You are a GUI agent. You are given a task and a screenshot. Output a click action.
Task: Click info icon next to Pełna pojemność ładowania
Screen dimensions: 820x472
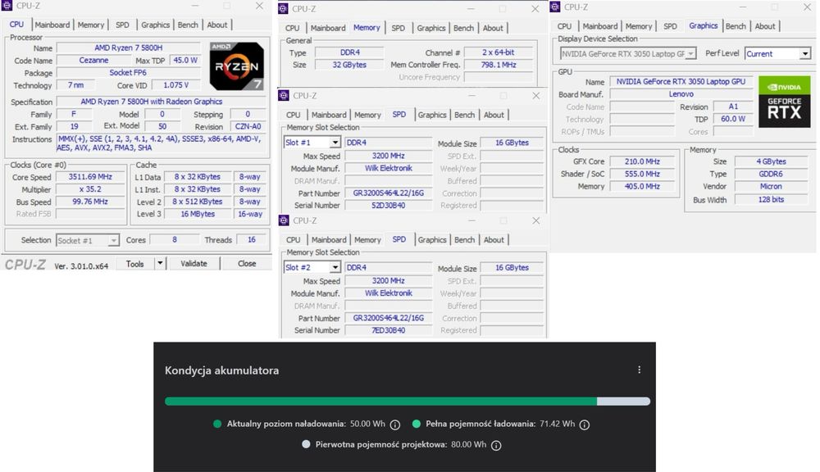point(585,424)
